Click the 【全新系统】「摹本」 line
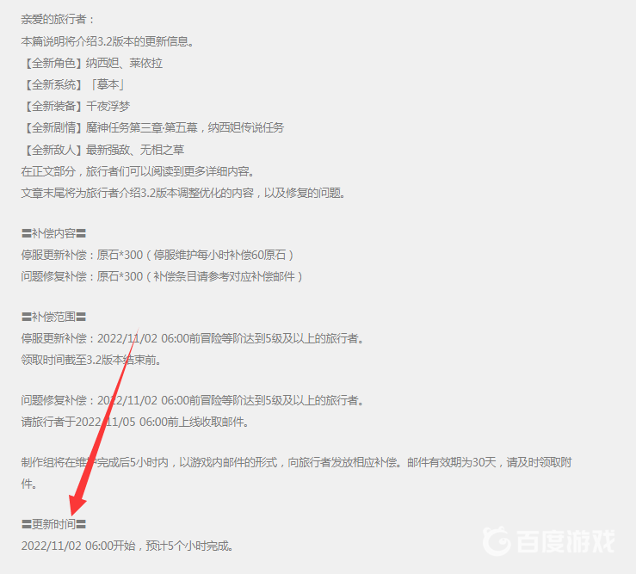This screenshot has width=636, height=574. pos(73,84)
